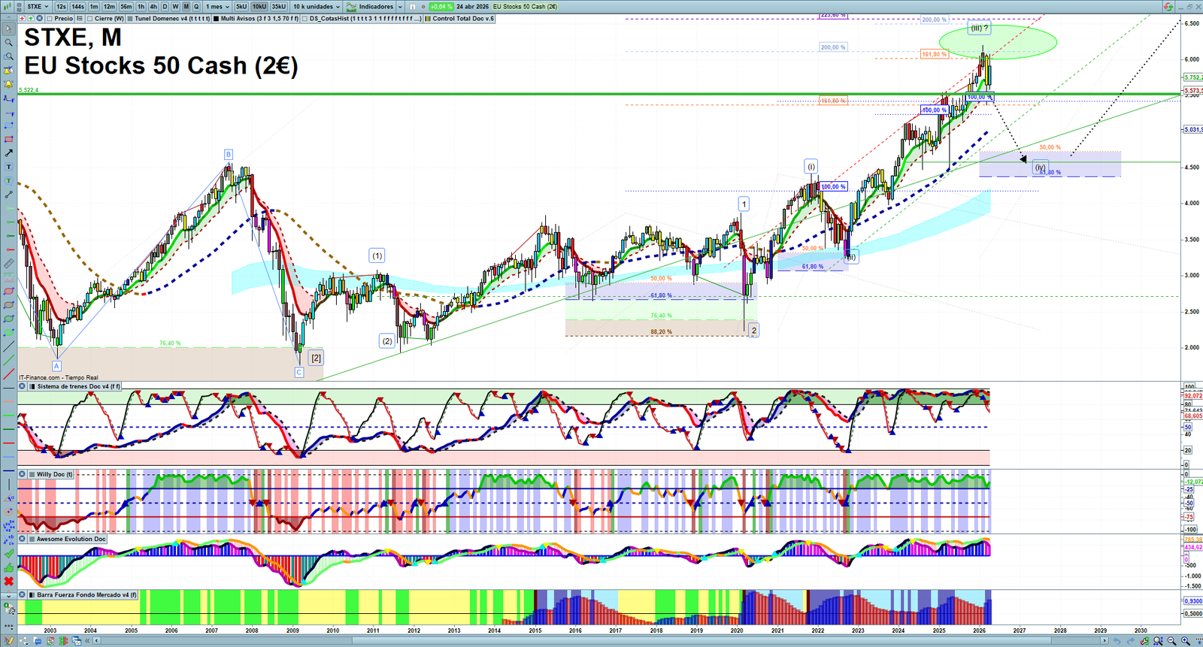
Task: Select the red rectangle drawing tool
Action: tap(9, 140)
